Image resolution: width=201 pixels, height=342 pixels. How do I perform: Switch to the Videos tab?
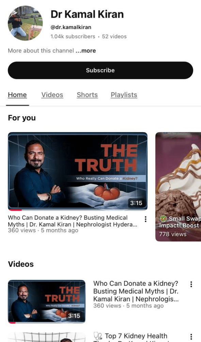(x=52, y=95)
